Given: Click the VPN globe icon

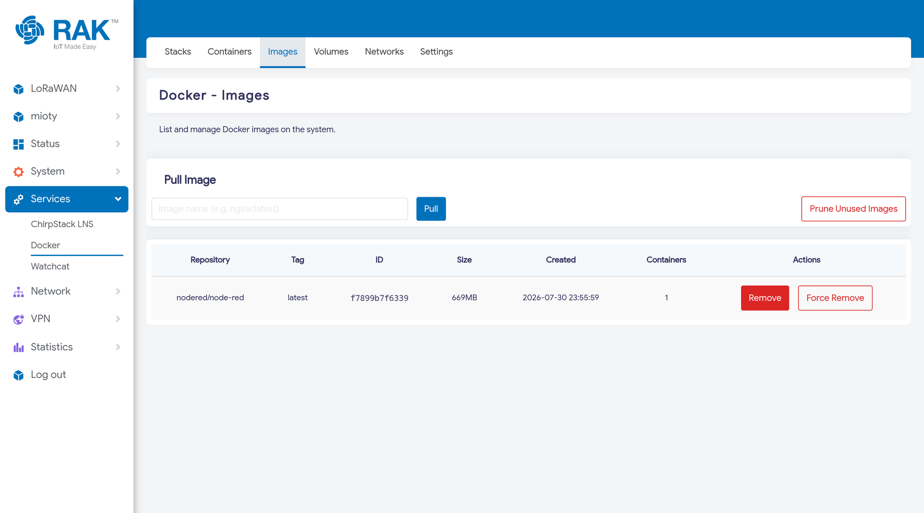Looking at the screenshot, I should pyautogui.click(x=18, y=319).
